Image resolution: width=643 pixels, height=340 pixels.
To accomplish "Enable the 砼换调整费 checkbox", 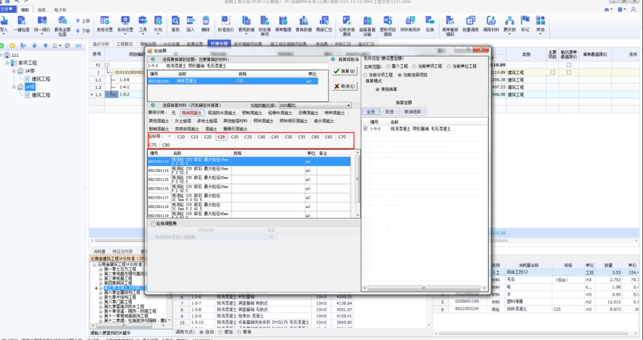I will (154, 223).
